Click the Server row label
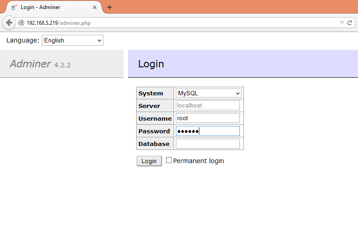Viewport: 358px width, 239px height. (149, 106)
